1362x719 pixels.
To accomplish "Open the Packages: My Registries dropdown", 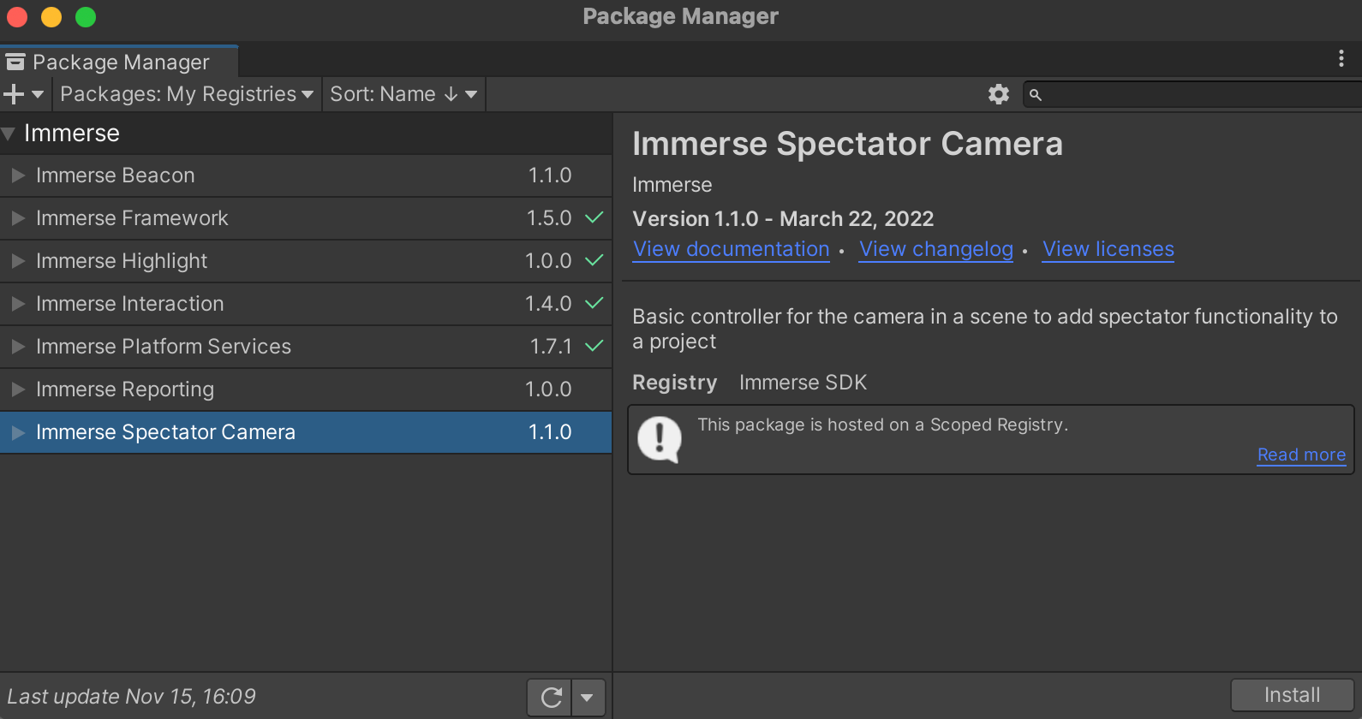I will coord(187,94).
